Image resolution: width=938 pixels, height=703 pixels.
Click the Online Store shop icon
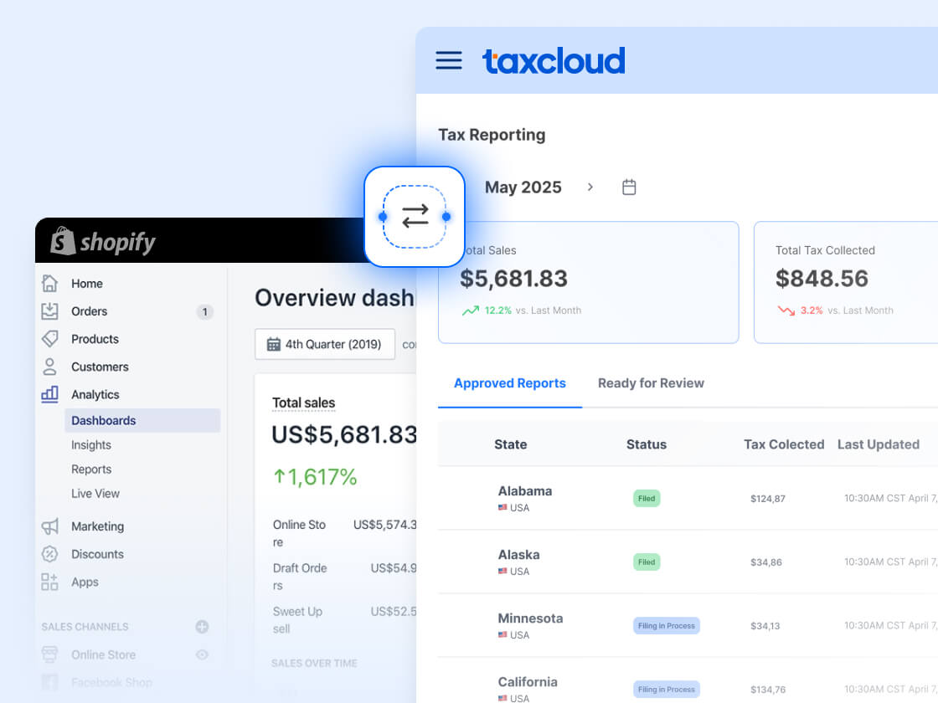click(49, 654)
